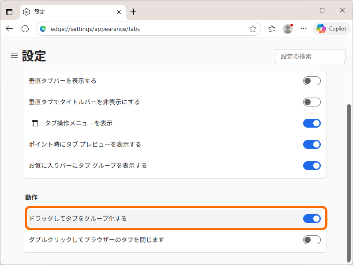Click the tab operations menu icon in settings list
The height and width of the screenshot is (265, 353).
(35, 123)
